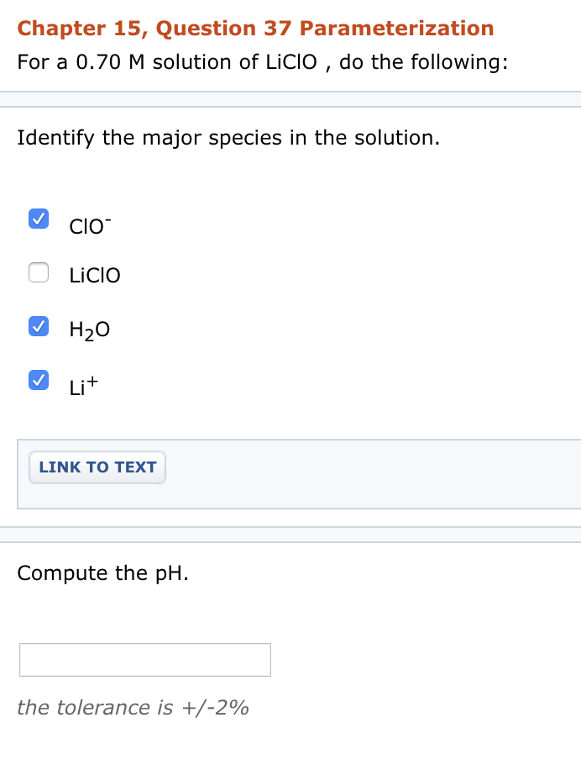Click the H2O answer label
Image resolution: width=581 pixels, height=765 pixels.
pos(88,330)
